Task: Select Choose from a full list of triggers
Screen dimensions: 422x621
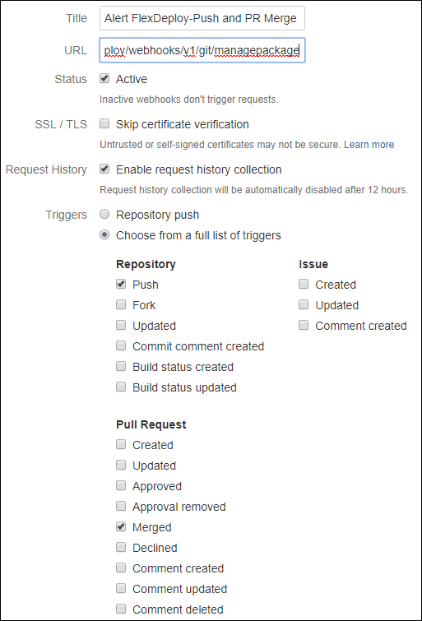Action: (104, 235)
